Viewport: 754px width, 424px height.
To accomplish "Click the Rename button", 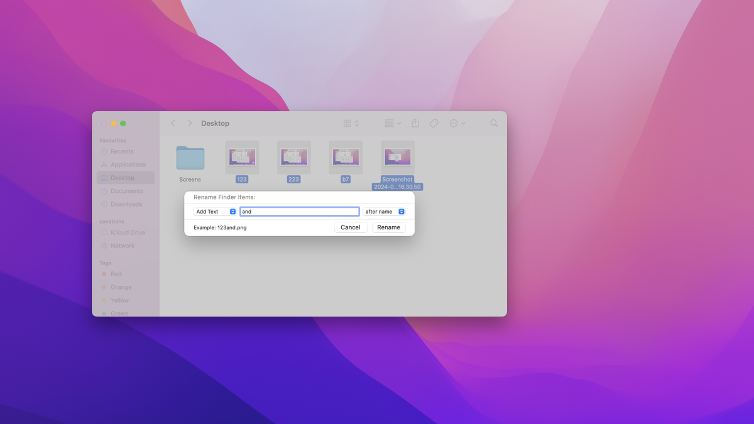I will [x=388, y=227].
